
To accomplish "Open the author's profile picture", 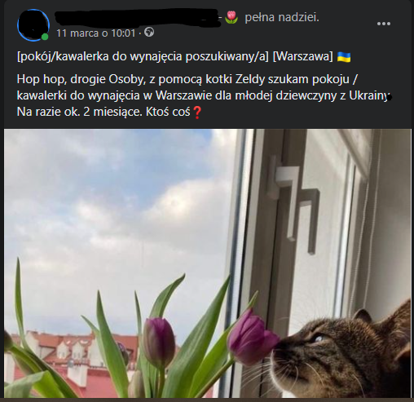I will (33, 25).
